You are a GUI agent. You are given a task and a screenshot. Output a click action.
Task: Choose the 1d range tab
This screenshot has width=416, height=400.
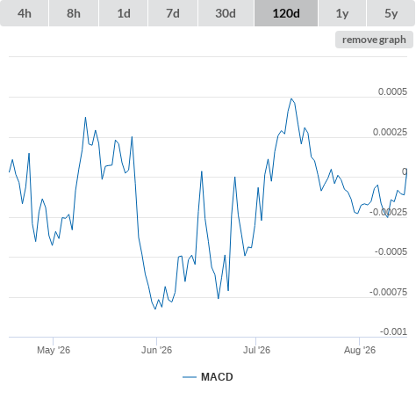click(124, 13)
